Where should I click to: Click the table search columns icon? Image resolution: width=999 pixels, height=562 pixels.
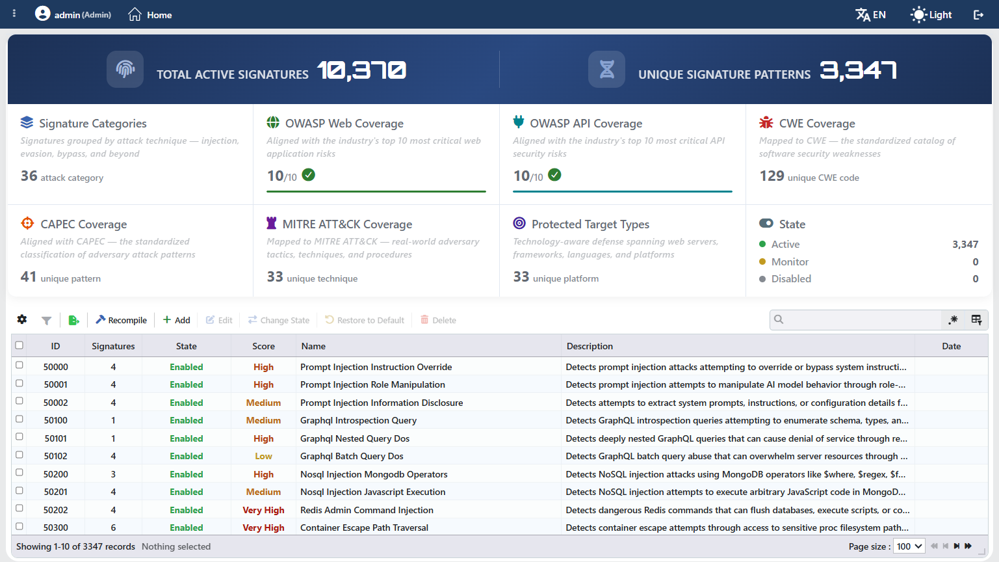tap(976, 319)
